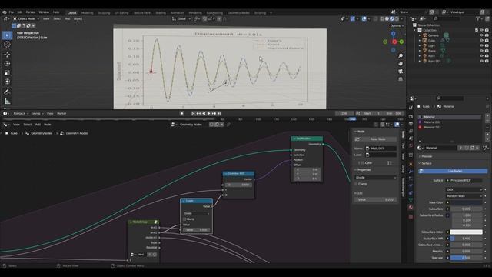Toggle visibility eye for Plane in outliner
This screenshot has width=492, height=277.
pos(482,51)
